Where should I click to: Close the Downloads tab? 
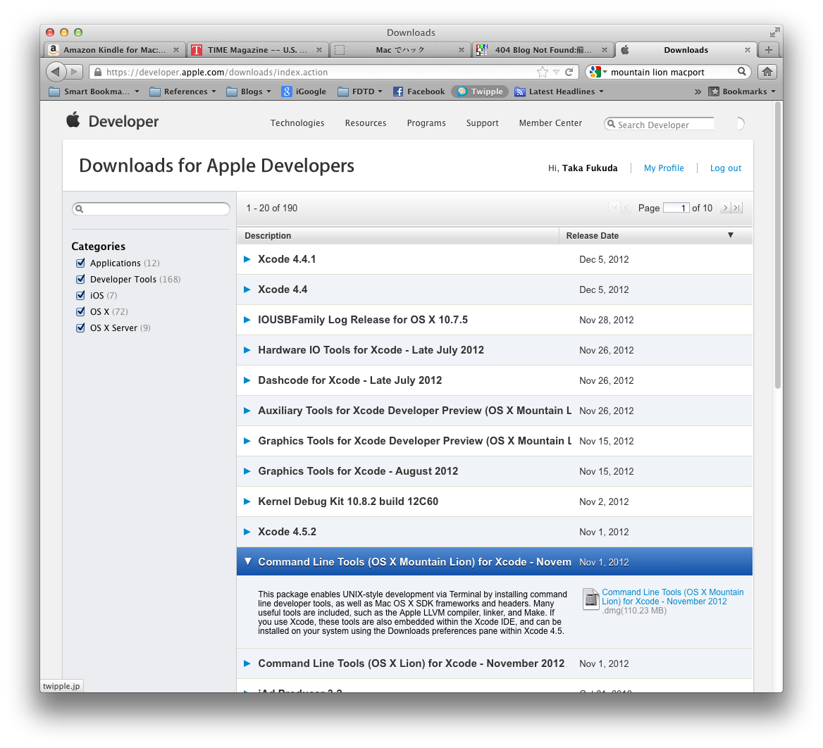748,50
